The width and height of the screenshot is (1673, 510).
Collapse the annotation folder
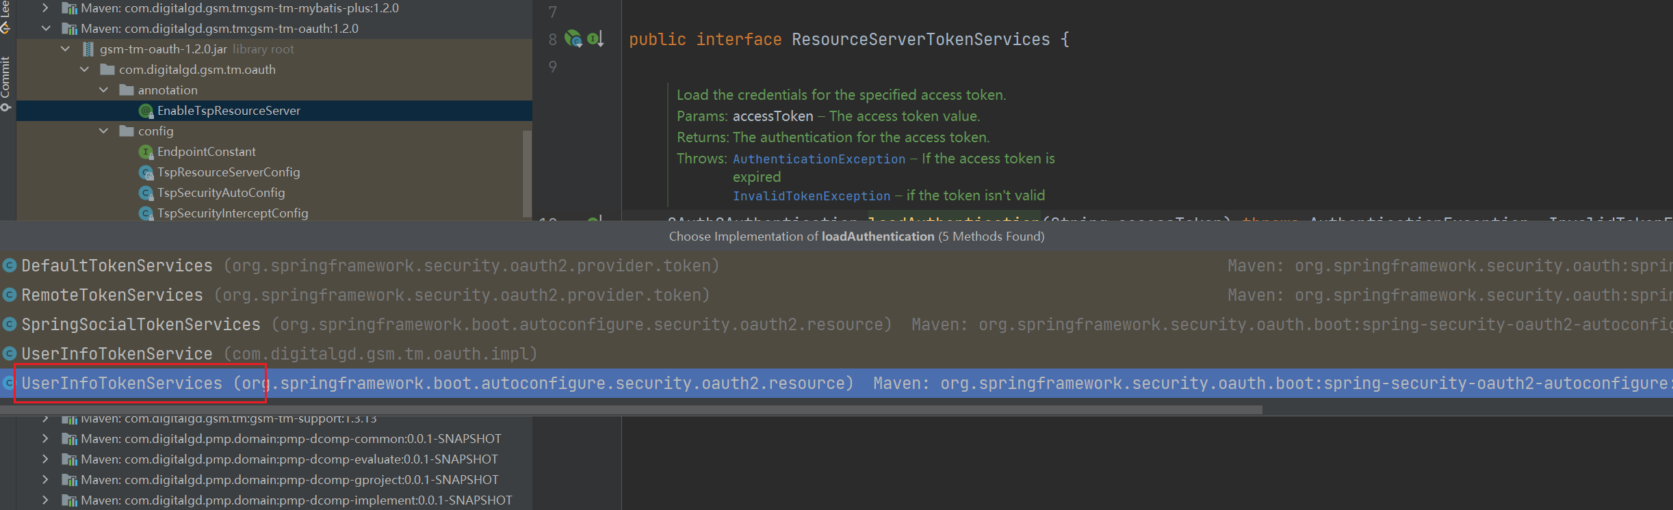coord(104,90)
